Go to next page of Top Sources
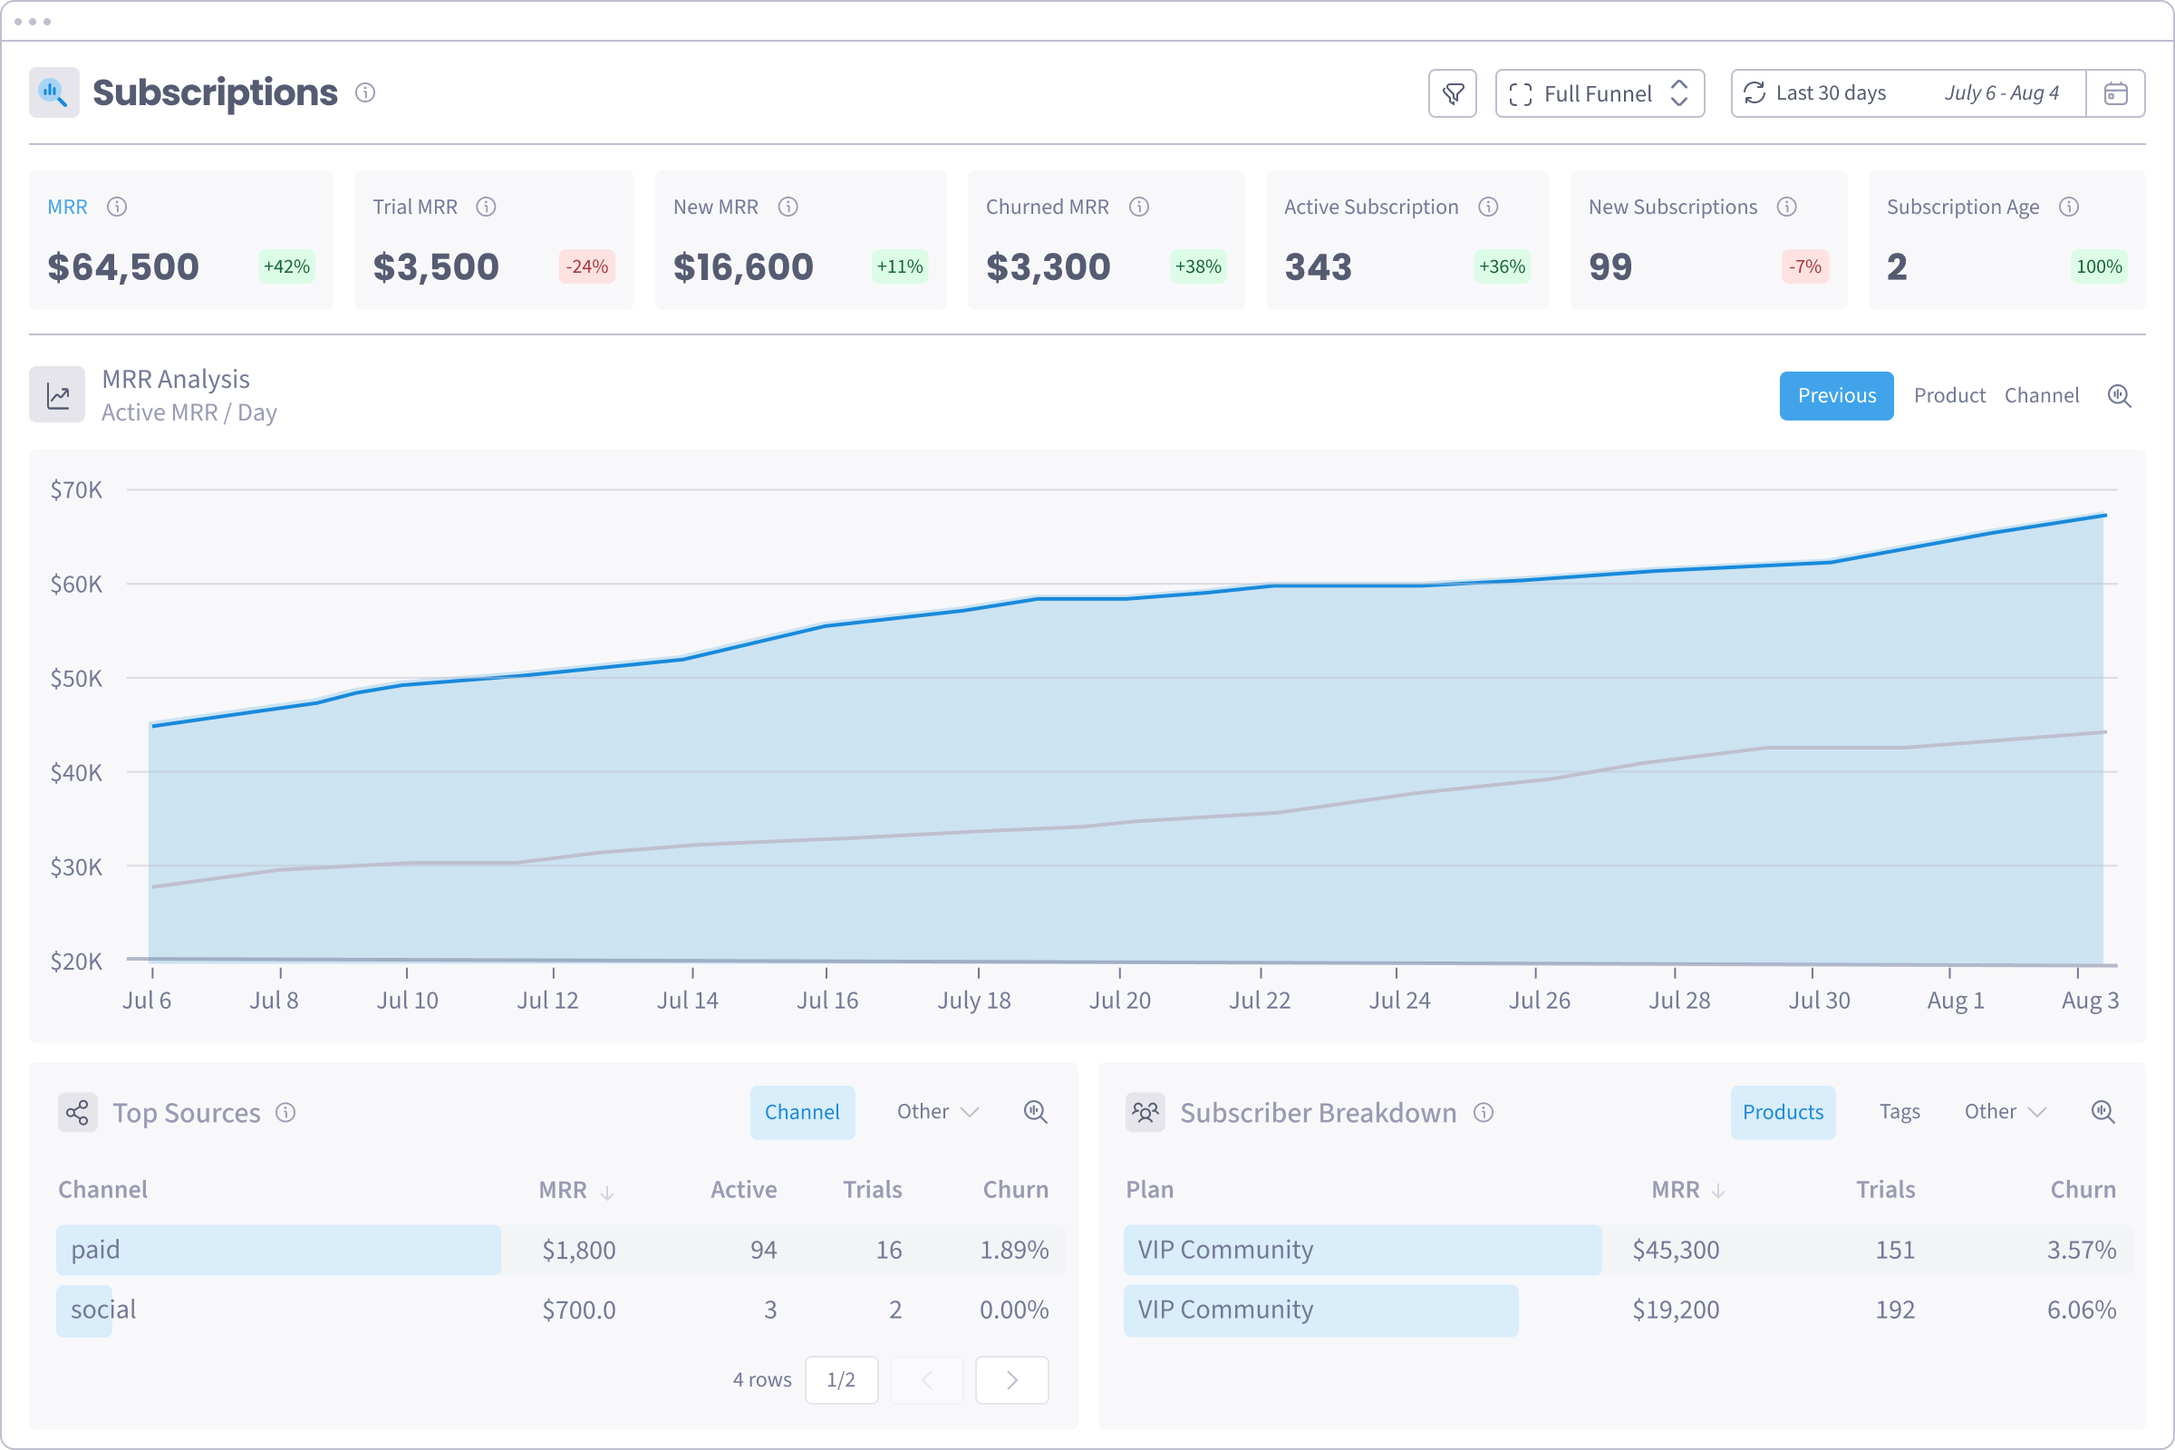The height and width of the screenshot is (1450, 2175). point(1010,1379)
